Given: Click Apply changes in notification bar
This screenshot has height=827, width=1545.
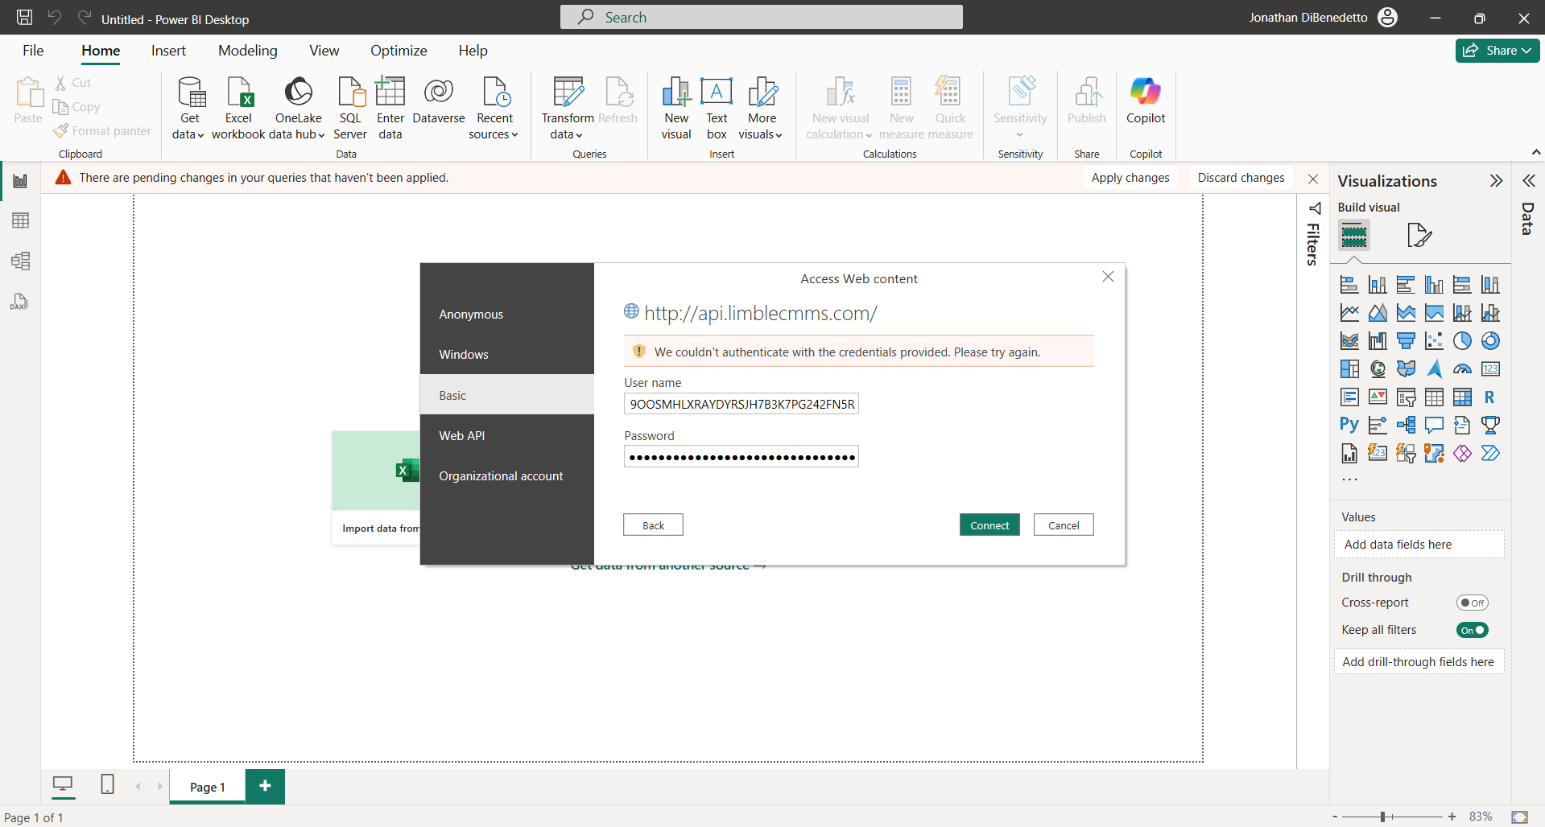Looking at the screenshot, I should point(1130,178).
